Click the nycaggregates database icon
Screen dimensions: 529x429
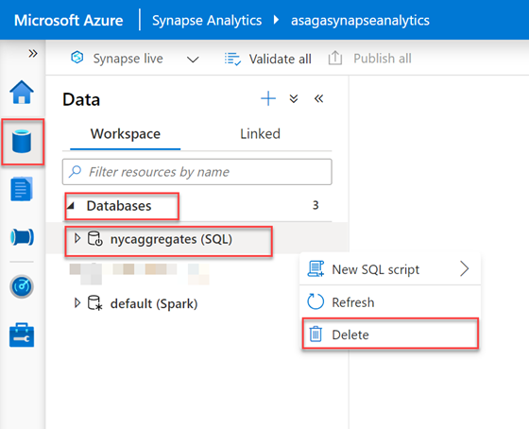(x=94, y=239)
